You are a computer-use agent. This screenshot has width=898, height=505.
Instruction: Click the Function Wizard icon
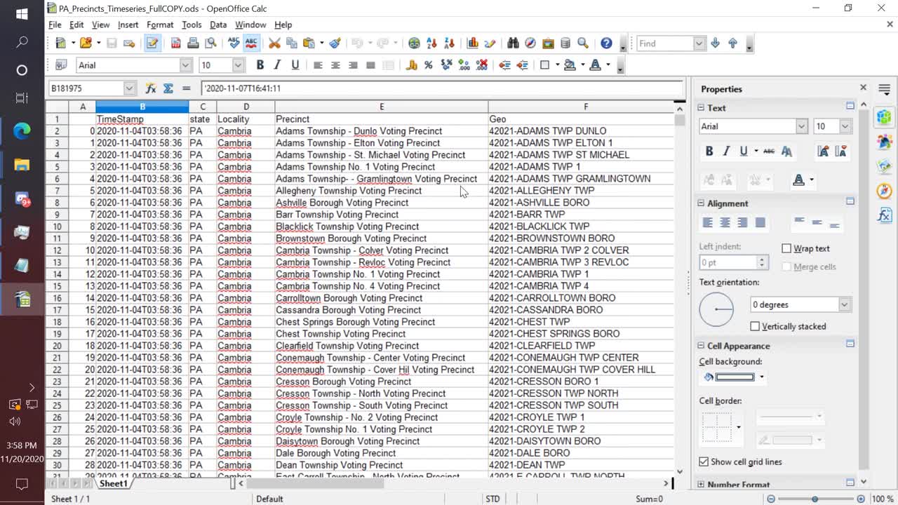point(150,88)
